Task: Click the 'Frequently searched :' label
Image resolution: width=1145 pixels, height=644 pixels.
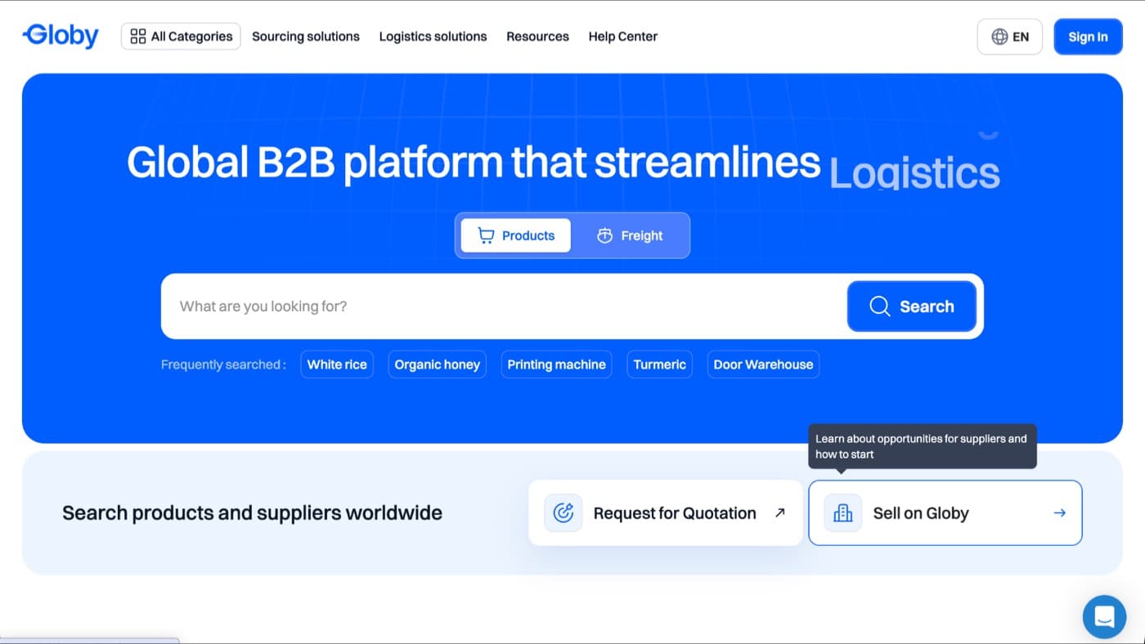Action: pyautogui.click(x=223, y=364)
